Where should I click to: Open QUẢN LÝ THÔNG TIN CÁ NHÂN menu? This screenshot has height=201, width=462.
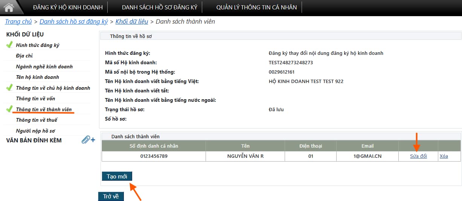coord(256,7)
